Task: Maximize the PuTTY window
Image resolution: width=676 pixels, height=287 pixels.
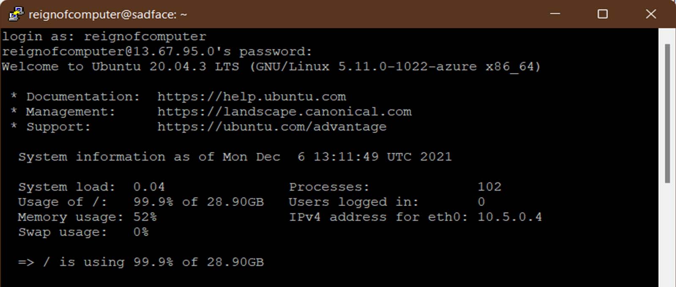Action: tap(602, 14)
